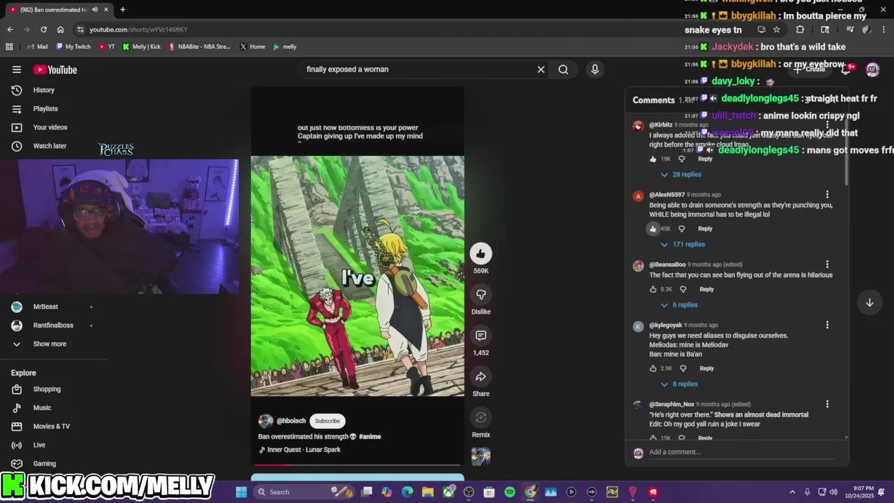Clear the search box with the X
894x503 pixels.
click(541, 69)
